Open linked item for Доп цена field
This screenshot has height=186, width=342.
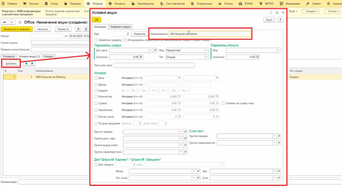tap(155, 50)
